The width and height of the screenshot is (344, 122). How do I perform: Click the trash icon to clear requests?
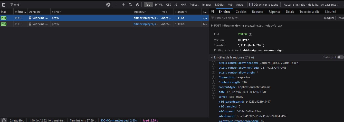coord(4,5)
